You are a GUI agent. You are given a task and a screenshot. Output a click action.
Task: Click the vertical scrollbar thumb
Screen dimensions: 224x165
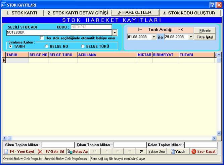[219, 60]
